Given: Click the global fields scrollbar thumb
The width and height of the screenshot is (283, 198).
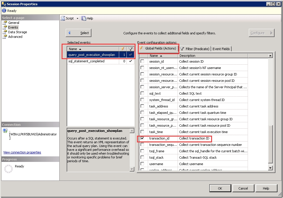Looking at the screenshot, I should click(270, 144).
